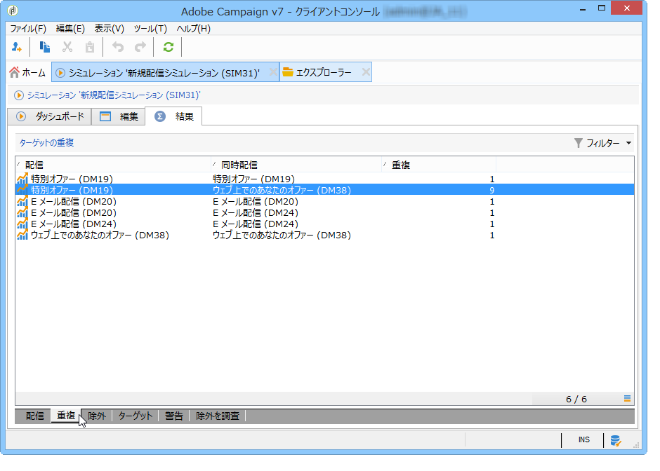Click 特別オファー (DM19) in first row 同時配信

253,179
